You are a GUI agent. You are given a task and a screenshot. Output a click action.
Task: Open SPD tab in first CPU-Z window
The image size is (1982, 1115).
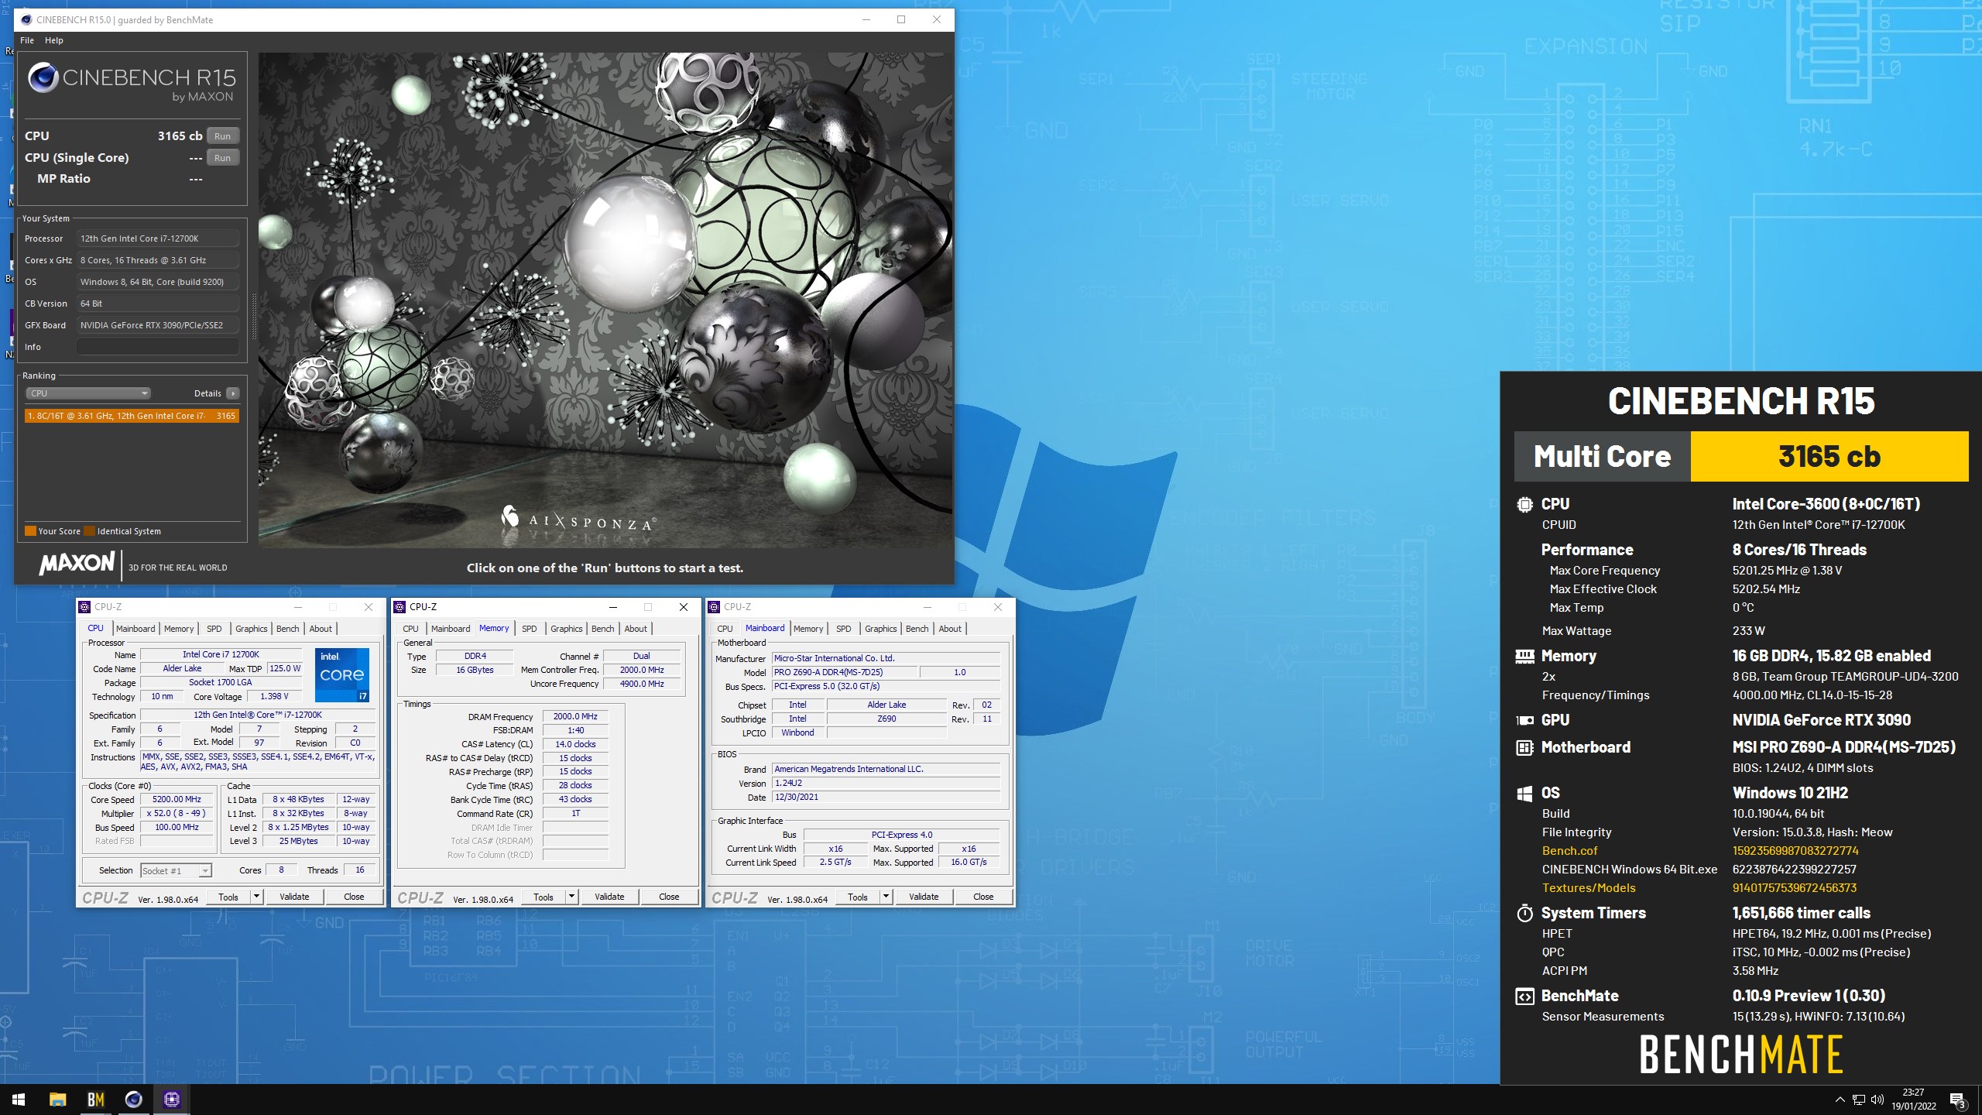coord(214,629)
